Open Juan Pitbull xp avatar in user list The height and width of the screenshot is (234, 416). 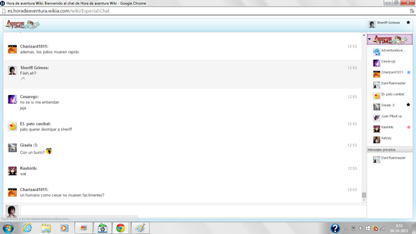pyautogui.click(x=376, y=118)
